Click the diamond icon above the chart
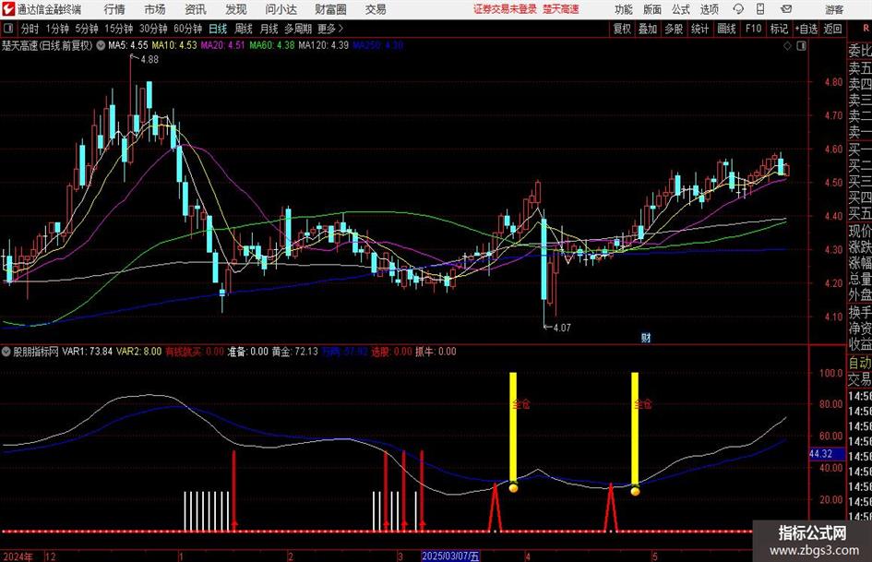872x562 pixels. click(x=787, y=46)
